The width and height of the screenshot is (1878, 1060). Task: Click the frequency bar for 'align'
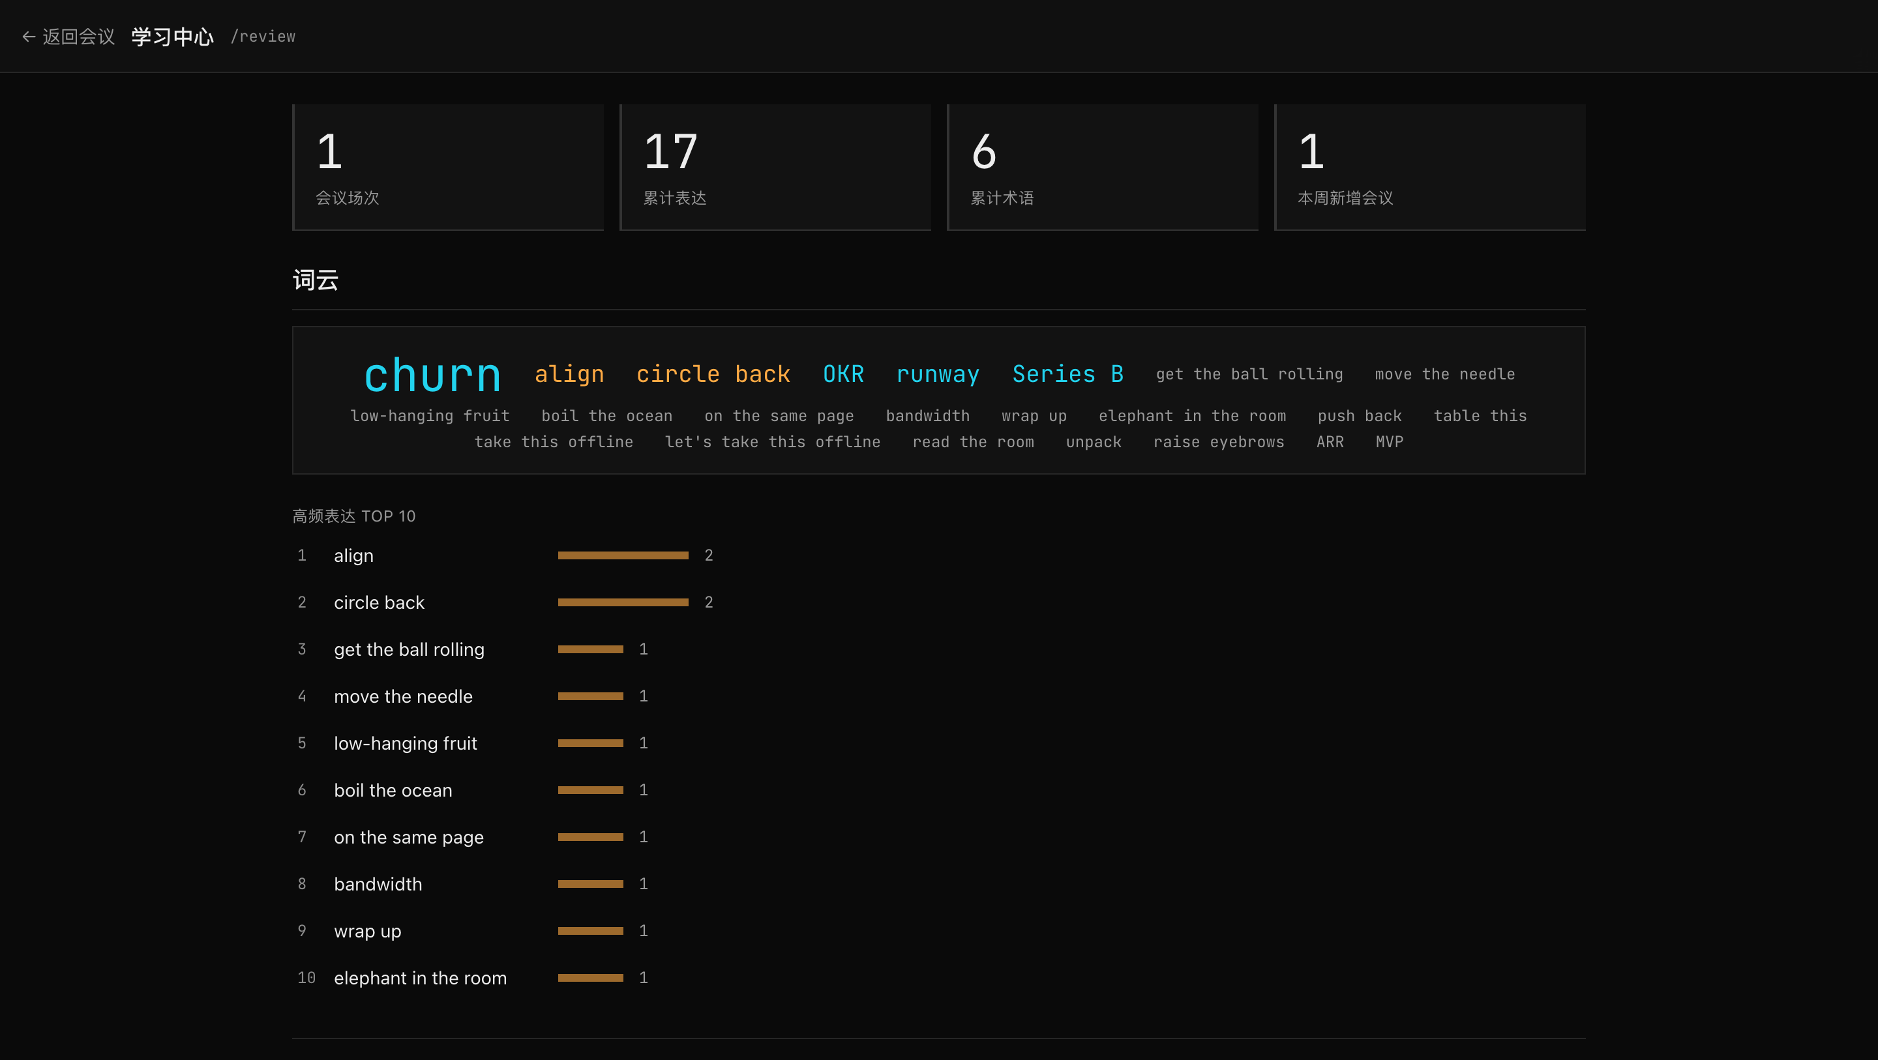point(623,555)
